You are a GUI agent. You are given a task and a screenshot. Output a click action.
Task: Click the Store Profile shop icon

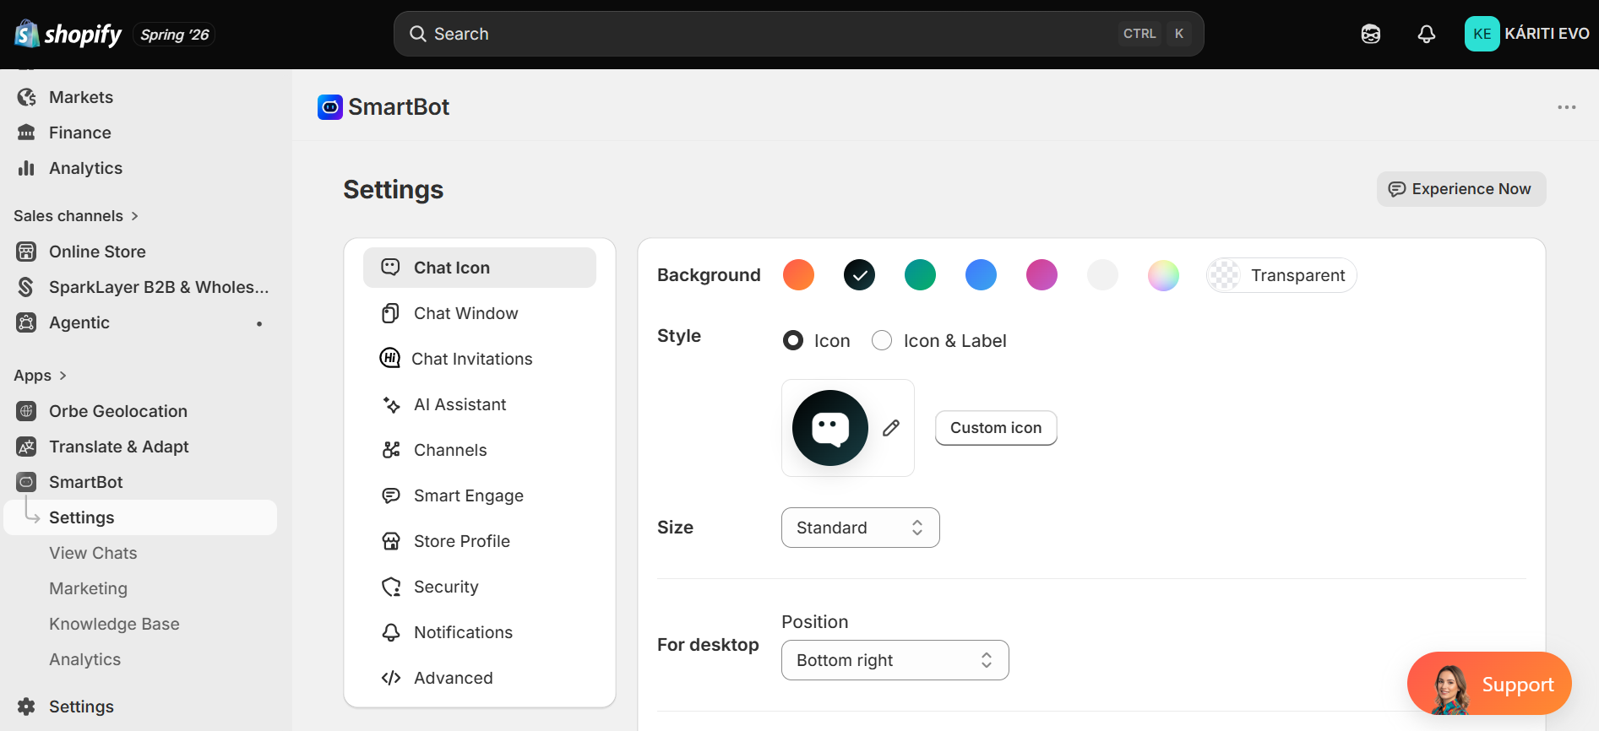pyautogui.click(x=390, y=541)
